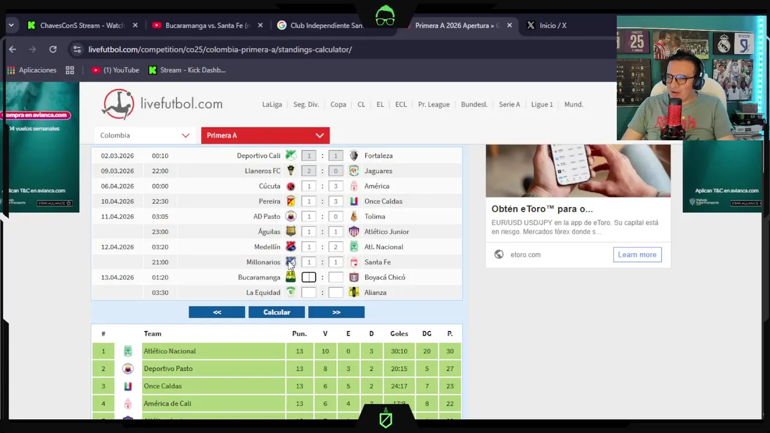Click the Boyacá Chicó crest icon

[x=354, y=277]
